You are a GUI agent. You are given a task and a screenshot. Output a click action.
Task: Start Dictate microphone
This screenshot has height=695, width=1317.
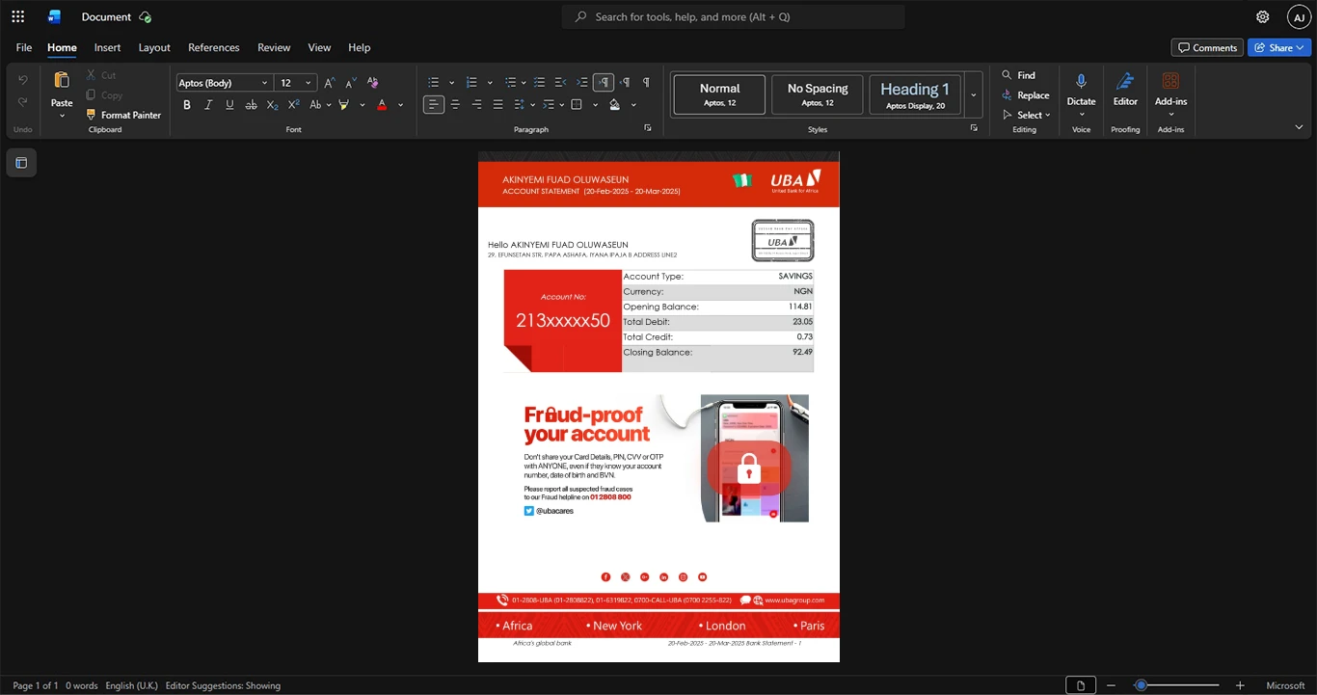1081,90
